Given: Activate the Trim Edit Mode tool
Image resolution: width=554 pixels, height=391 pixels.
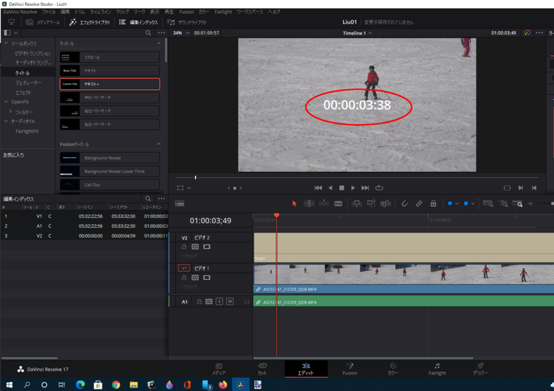Looking at the screenshot, I should click(309, 204).
